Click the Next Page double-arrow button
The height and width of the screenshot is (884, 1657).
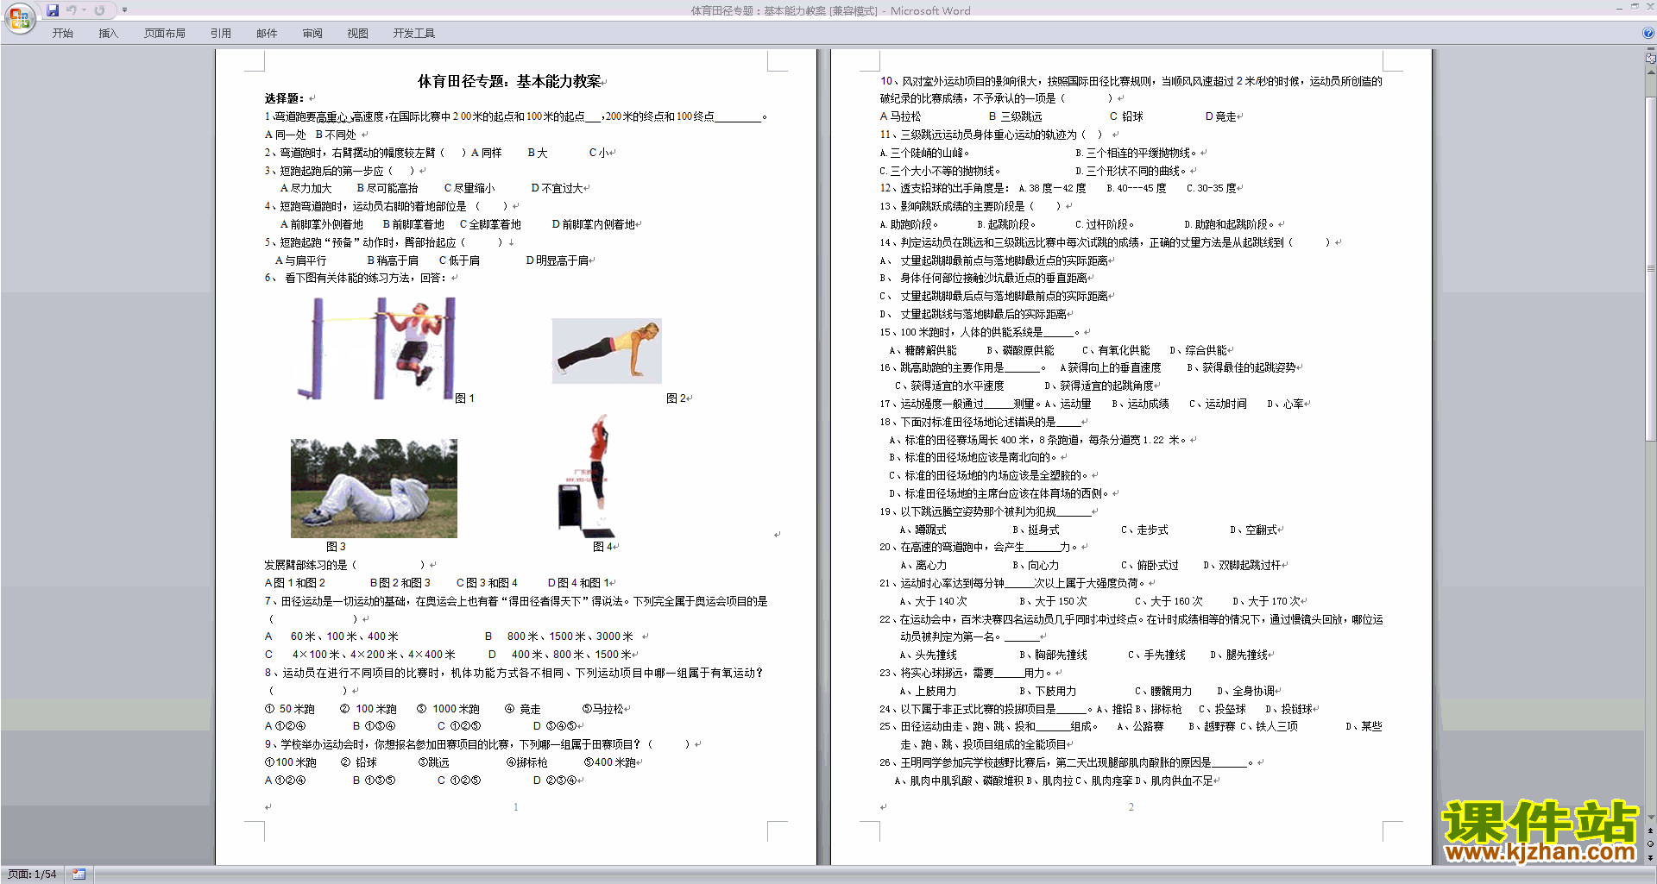pyautogui.click(x=1650, y=857)
